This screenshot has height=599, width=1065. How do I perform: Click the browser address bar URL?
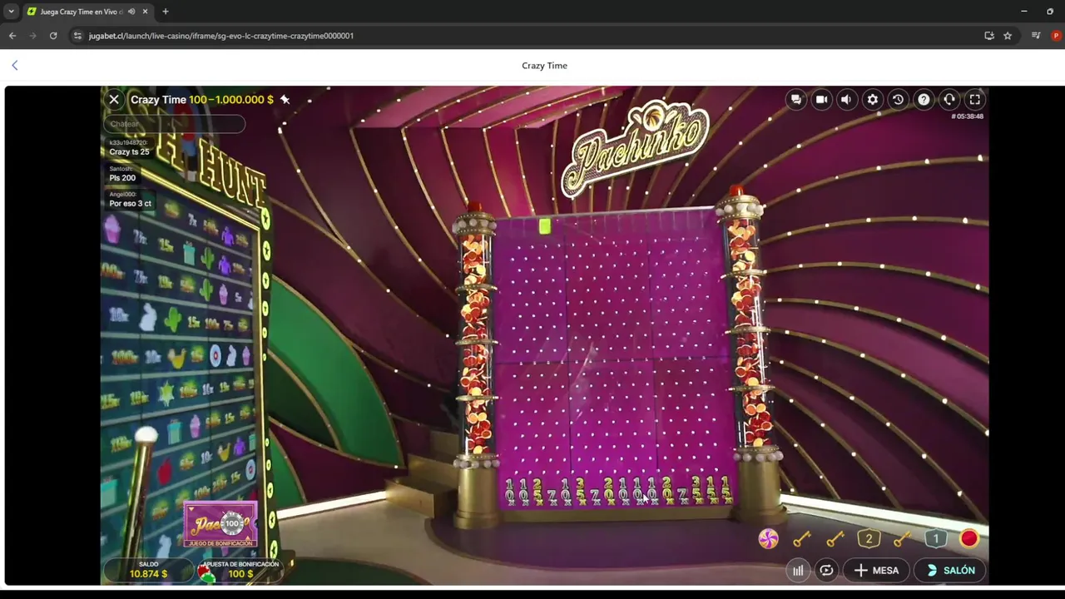point(221,36)
